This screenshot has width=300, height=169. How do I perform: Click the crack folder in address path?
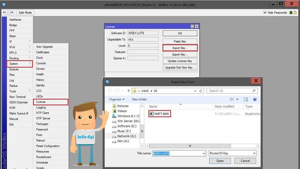145,91
